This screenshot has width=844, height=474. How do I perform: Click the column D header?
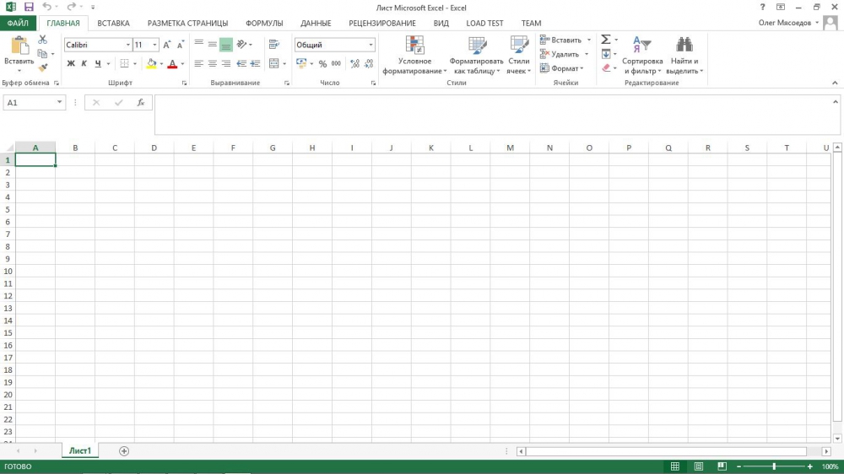click(154, 148)
